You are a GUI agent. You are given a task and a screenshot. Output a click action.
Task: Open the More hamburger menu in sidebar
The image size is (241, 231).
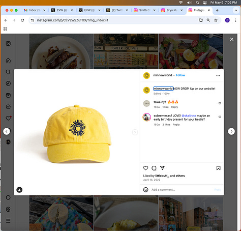click(x=8, y=221)
